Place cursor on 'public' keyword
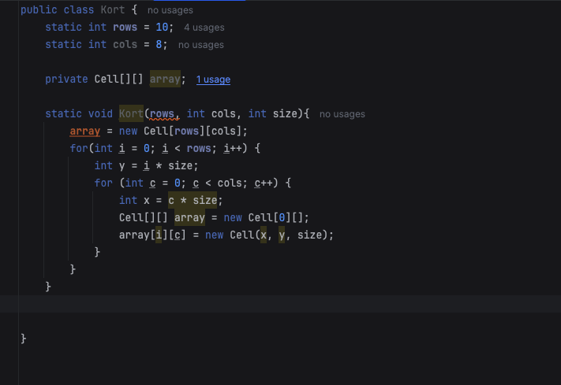 tap(39, 9)
